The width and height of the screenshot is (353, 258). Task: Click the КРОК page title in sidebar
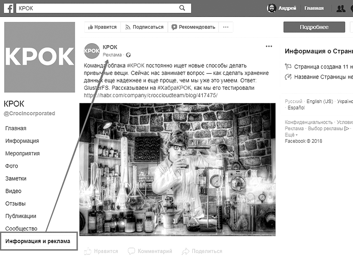click(14, 104)
